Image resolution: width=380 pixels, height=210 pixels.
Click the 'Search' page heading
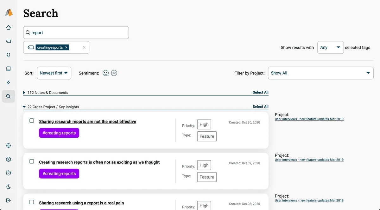click(41, 13)
